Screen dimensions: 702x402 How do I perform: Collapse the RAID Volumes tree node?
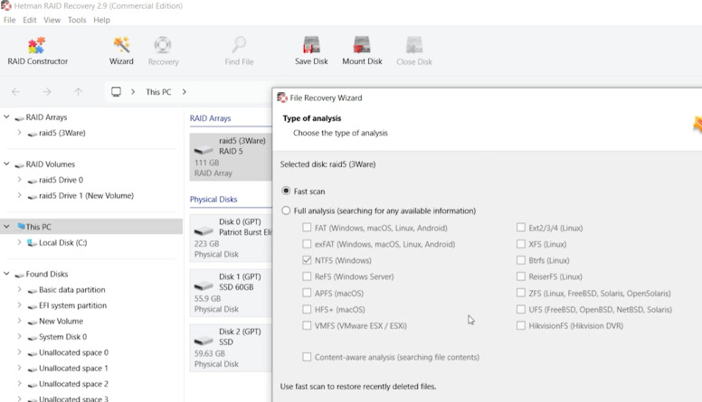tap(6, 164)
